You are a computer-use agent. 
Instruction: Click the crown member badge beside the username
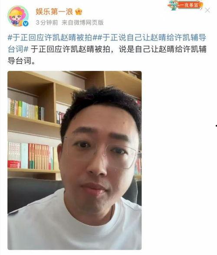[79, 12]
